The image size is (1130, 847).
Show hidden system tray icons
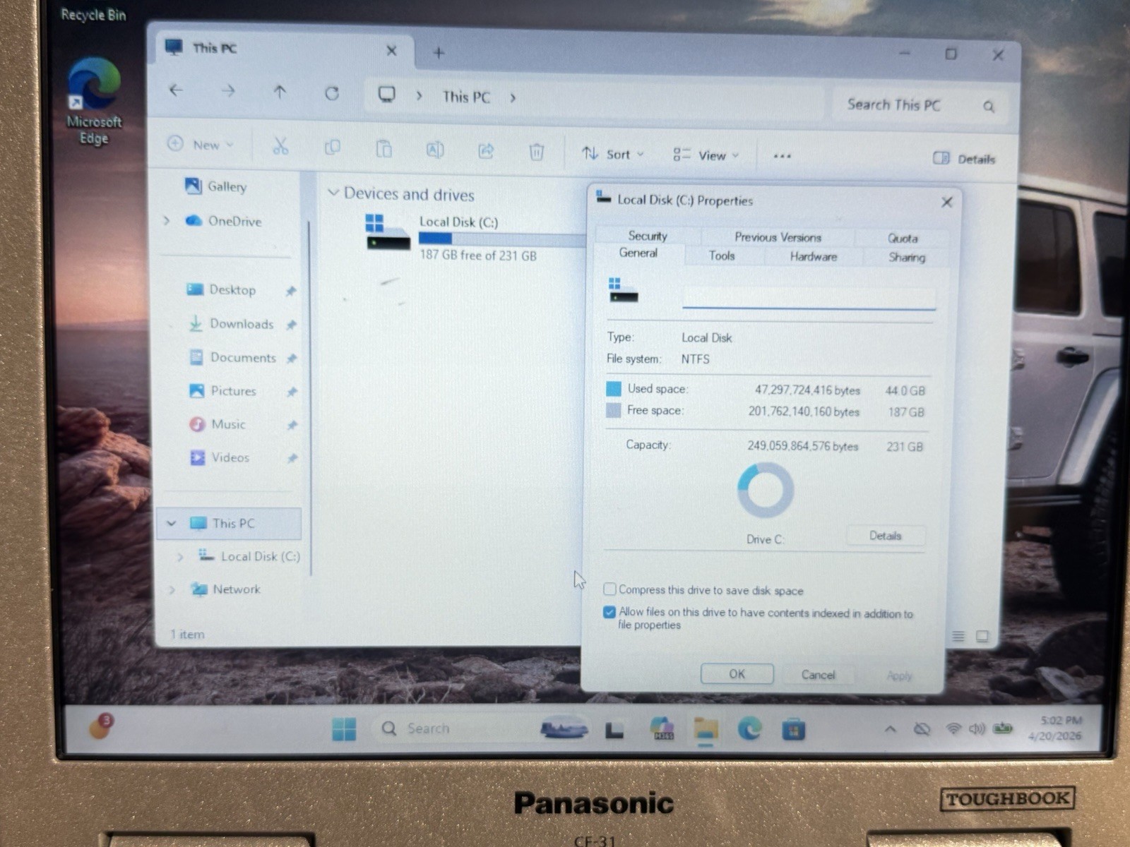tap(890, 729)
